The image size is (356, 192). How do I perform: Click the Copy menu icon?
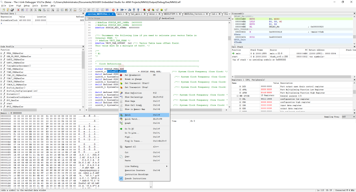121,157
